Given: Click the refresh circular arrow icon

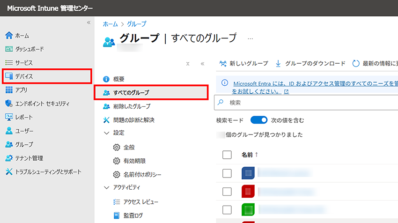Looking at the screenshot, I should click(356, 64).
